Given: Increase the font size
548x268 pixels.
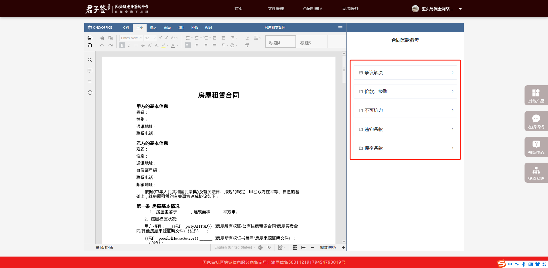Looking at the screenshot, I should pos(160,38).
